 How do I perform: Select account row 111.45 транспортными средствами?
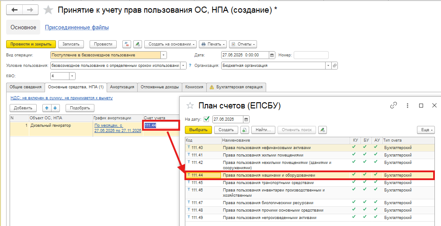pos(309,183)
